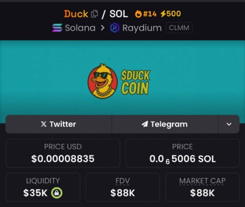
Task: Open the Twitter link button
Action: point(58,124)
